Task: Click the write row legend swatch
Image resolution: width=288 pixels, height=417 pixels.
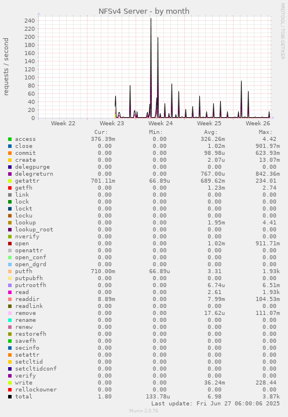Action: click(10, 383)
